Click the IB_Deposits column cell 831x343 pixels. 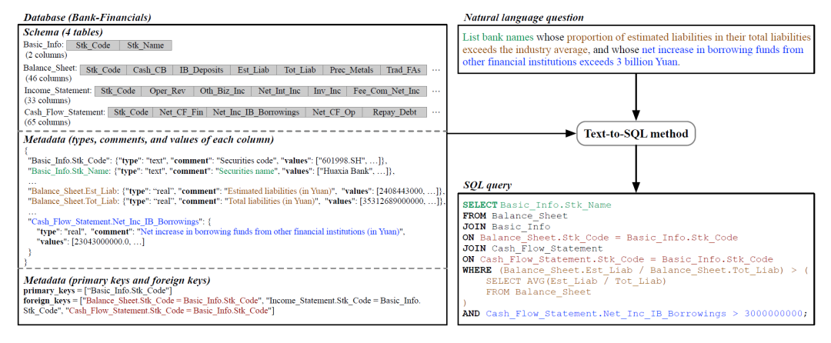click(201, 70)
